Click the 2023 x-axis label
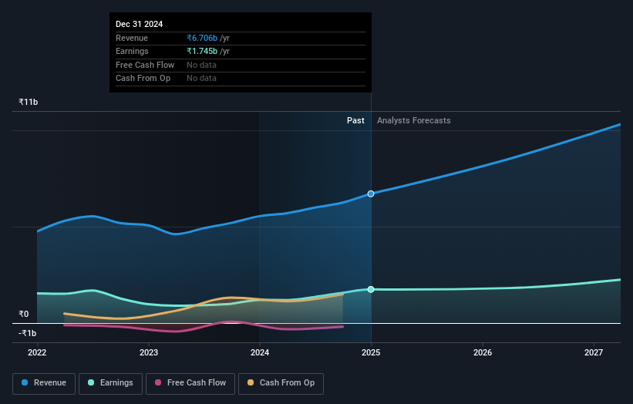Viewport: 633px width, 404px height. (x=149, y=352)
